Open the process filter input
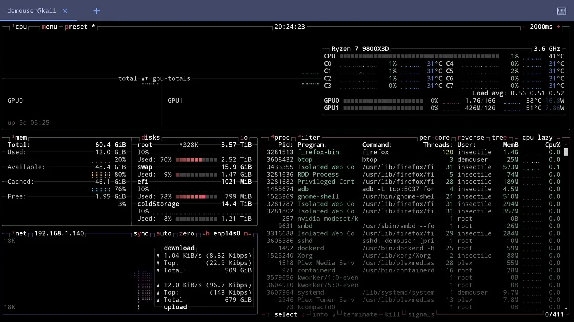 (x=309, y=137)
